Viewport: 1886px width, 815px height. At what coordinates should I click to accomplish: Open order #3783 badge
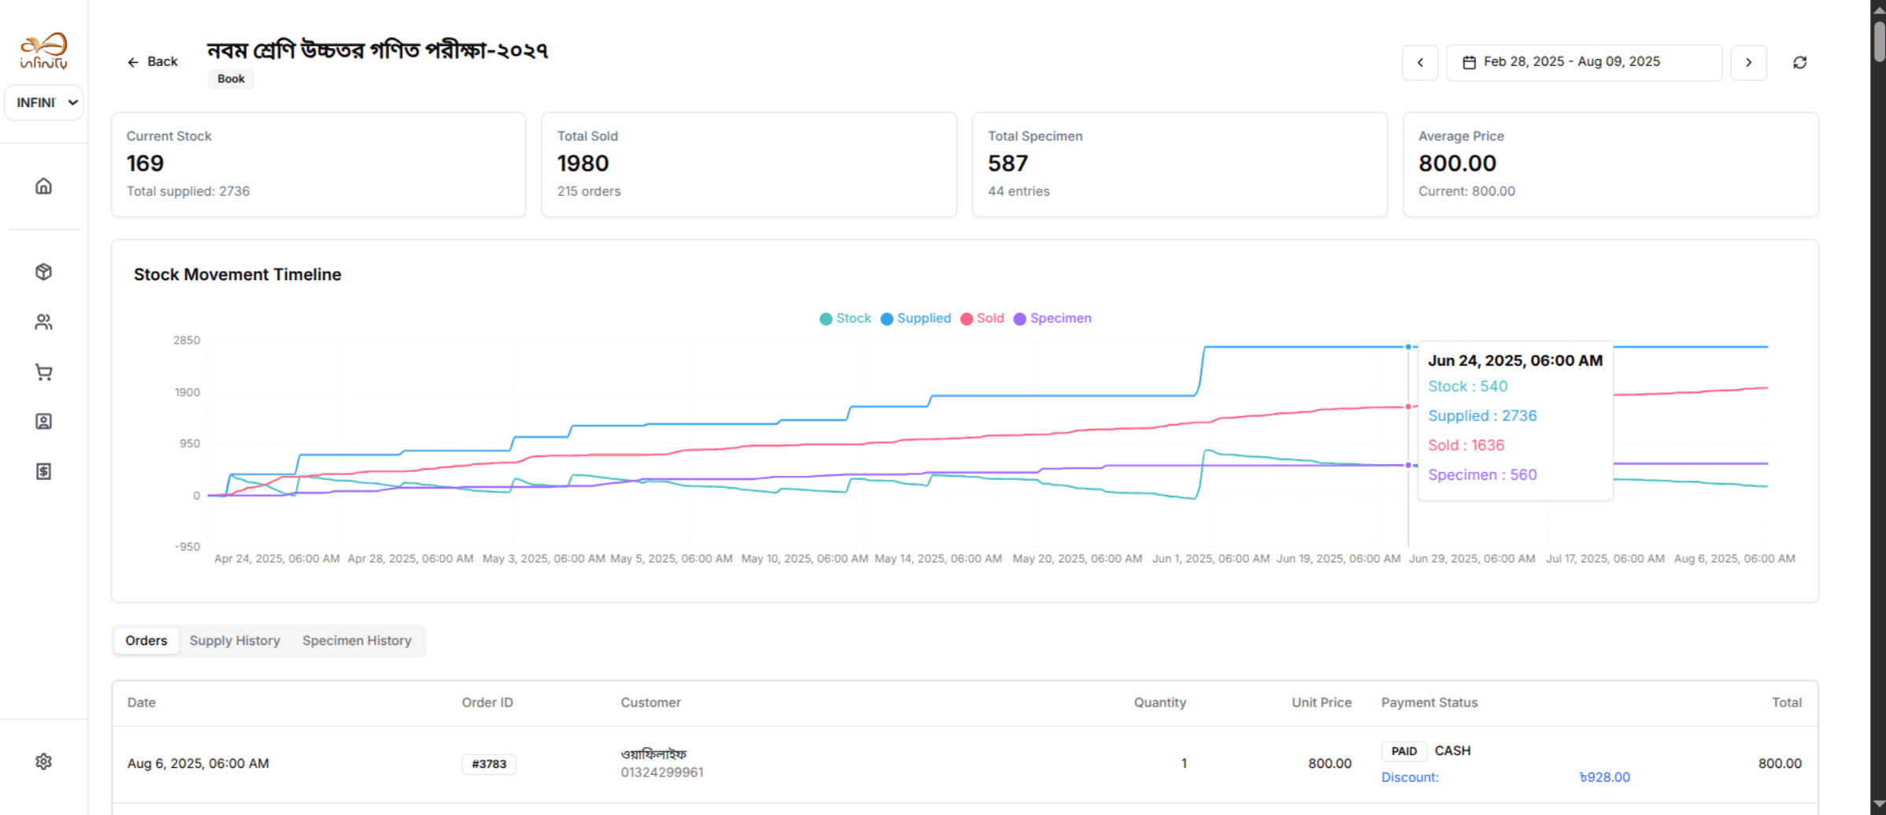click(x=489, y=764)
